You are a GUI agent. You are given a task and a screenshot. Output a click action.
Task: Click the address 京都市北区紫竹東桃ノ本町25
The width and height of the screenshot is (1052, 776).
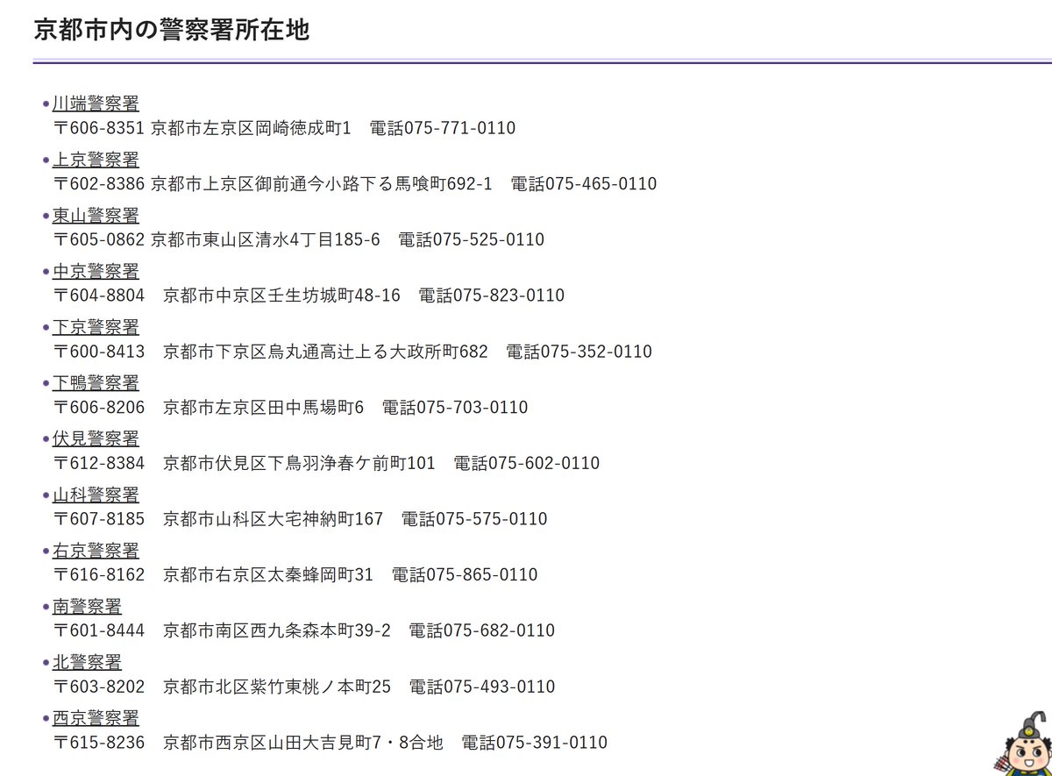tap(277, 687)
